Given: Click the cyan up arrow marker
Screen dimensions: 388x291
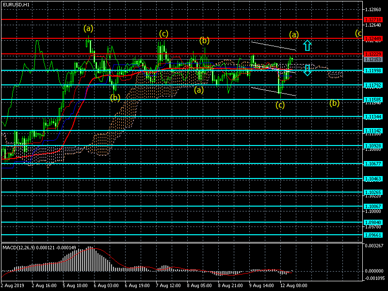Looking at the screenshot, I should tap(307, 46).
